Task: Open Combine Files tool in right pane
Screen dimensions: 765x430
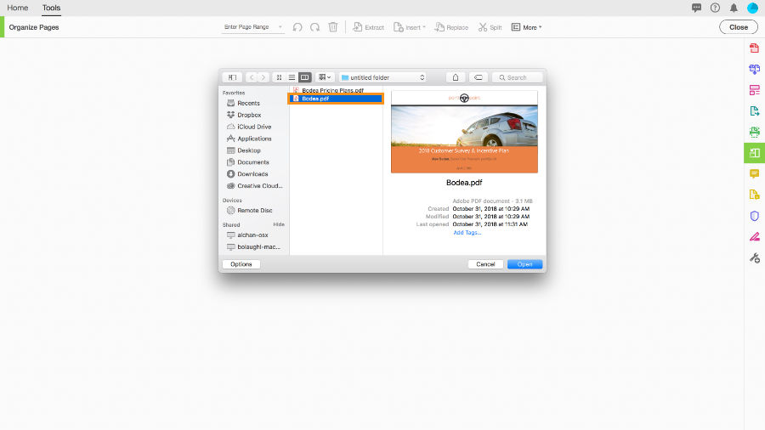Action: 754,69
